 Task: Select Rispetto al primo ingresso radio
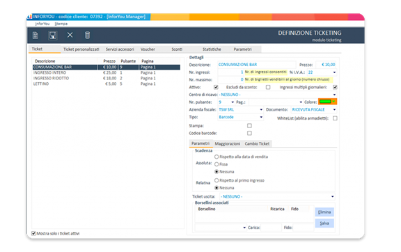(x=217, y=180)
